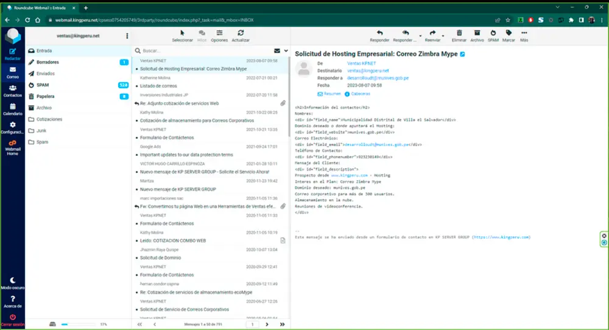Go to last page of messages
Viewport: 609px width, 330px height.
283,324
